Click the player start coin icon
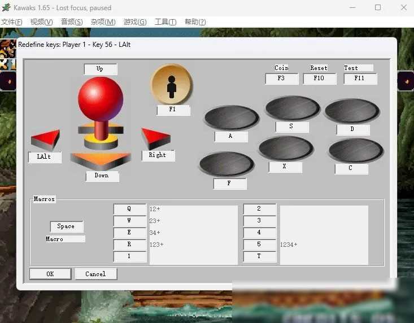 [172, 84]
